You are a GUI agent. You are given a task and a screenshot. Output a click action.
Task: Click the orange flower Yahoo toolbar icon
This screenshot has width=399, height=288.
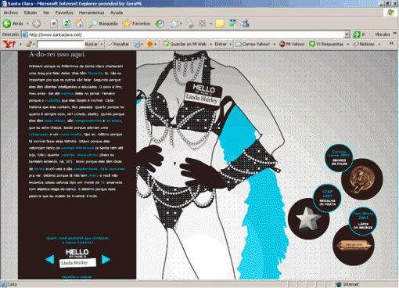coord(149,44)
